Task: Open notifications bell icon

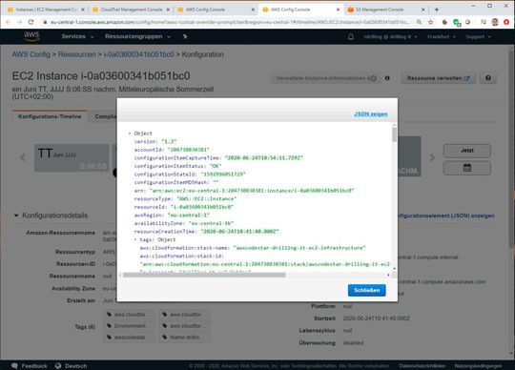Action: pyautogui.click(x=350, y=37)
